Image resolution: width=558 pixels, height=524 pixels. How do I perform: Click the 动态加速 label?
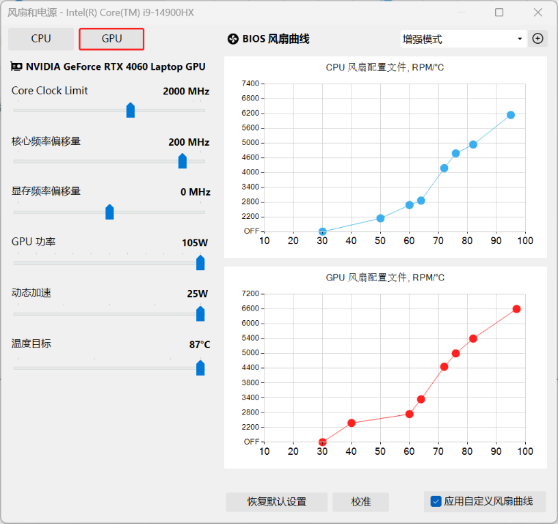pyautogui.click(x=31, y=293)
